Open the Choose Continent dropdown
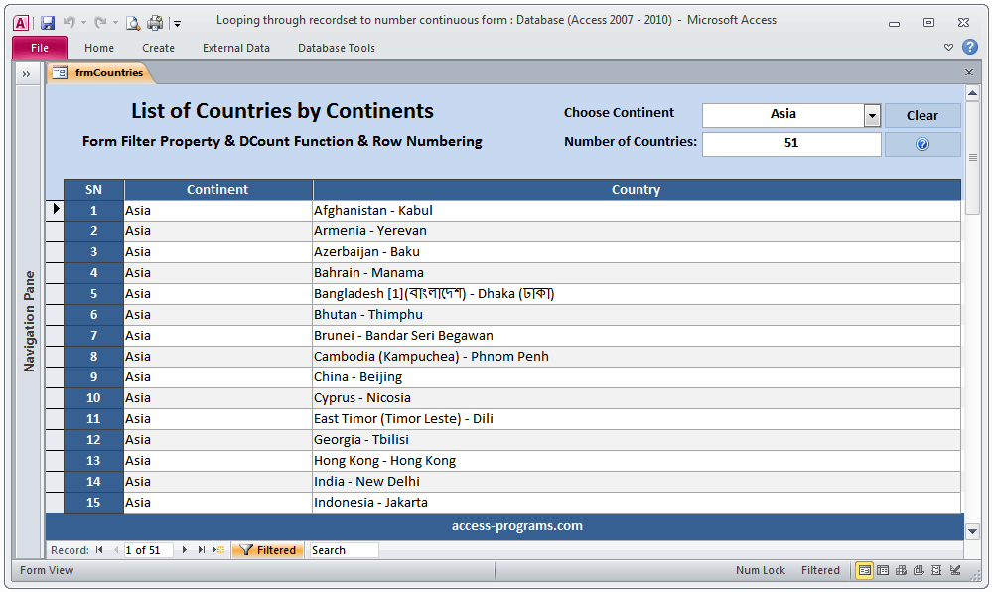Screen dimensions: 992x592 (x=871, y=114)
